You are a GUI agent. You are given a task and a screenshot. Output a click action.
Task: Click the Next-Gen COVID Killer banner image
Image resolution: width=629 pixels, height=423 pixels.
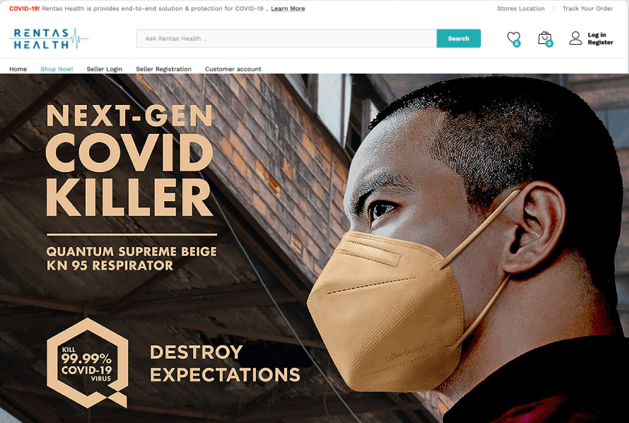(x=314, y=248)
